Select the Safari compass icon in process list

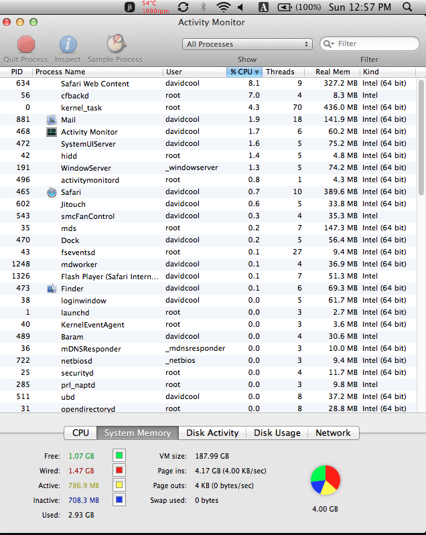coord(52,192)
